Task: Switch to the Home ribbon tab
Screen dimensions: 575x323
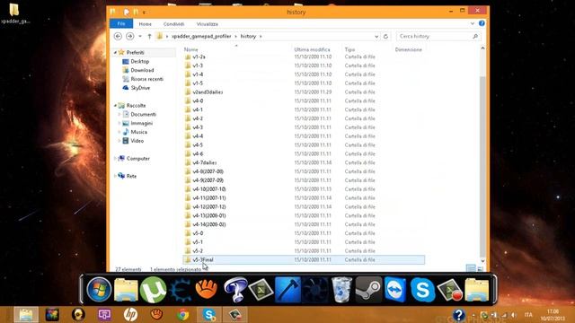Action: [x=146, y=24]
